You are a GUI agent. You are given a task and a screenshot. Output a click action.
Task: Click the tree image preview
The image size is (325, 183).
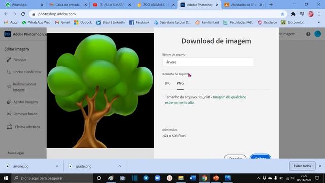point(101,90)
